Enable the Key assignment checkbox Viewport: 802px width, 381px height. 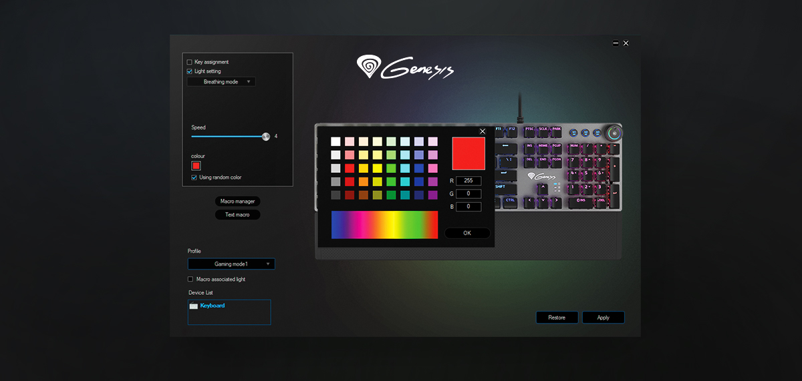click(x=190, y=62)
